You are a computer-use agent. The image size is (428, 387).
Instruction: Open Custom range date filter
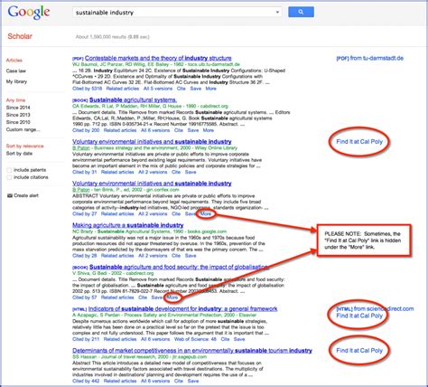[x=23, y=129]
